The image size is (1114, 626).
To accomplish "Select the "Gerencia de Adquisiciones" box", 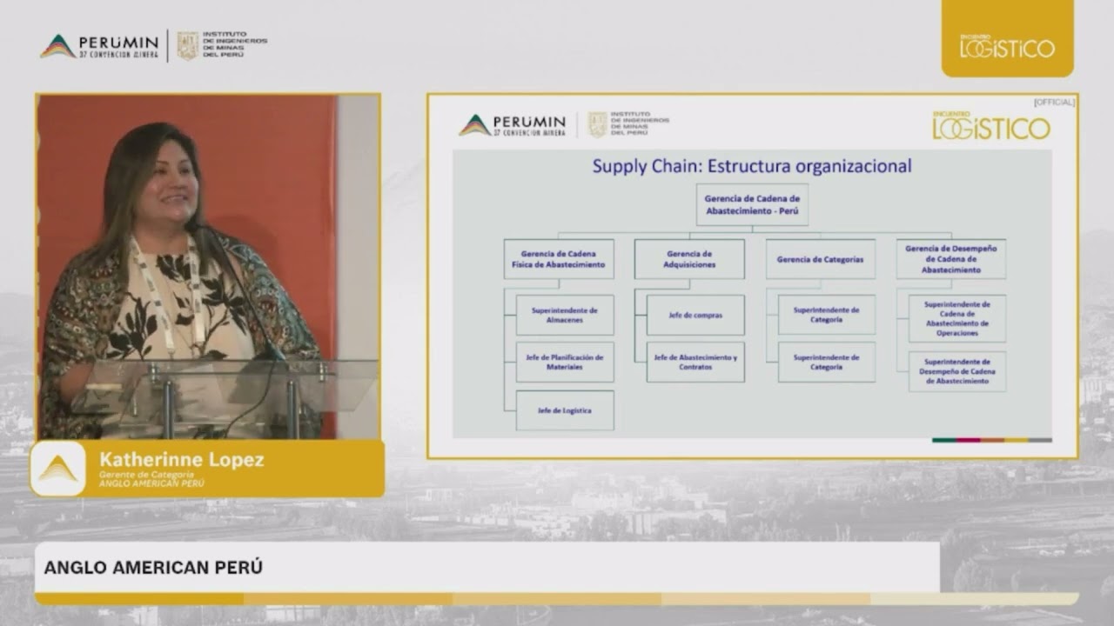I will [689, 259].
